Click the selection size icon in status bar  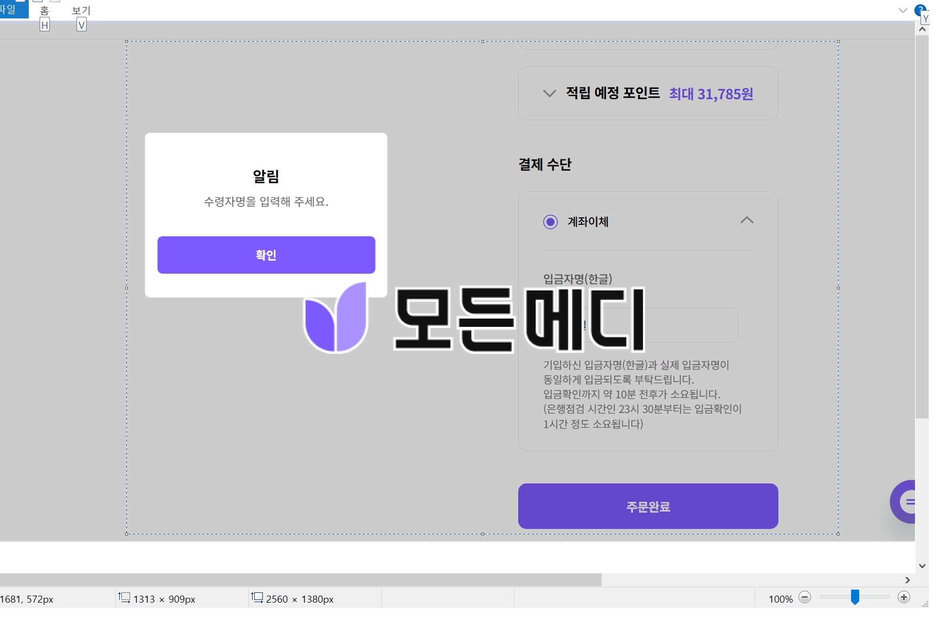pos(124,598)
